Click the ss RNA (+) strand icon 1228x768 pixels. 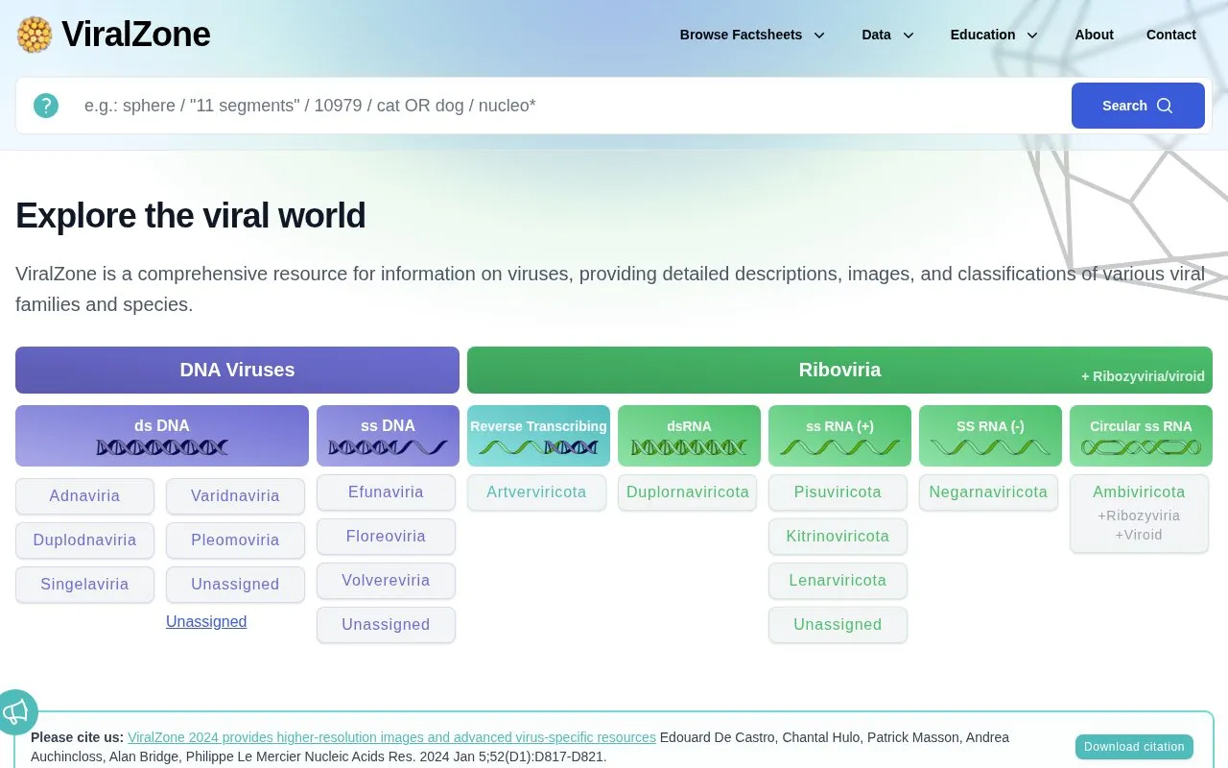[x=839, y=447]
